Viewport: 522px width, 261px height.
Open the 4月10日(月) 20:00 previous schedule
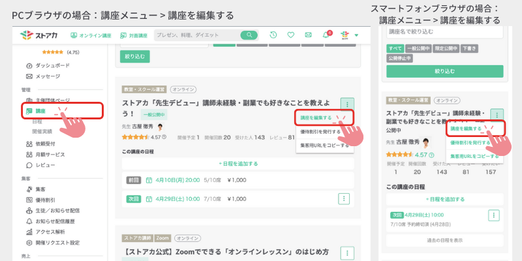pos(178,180)
